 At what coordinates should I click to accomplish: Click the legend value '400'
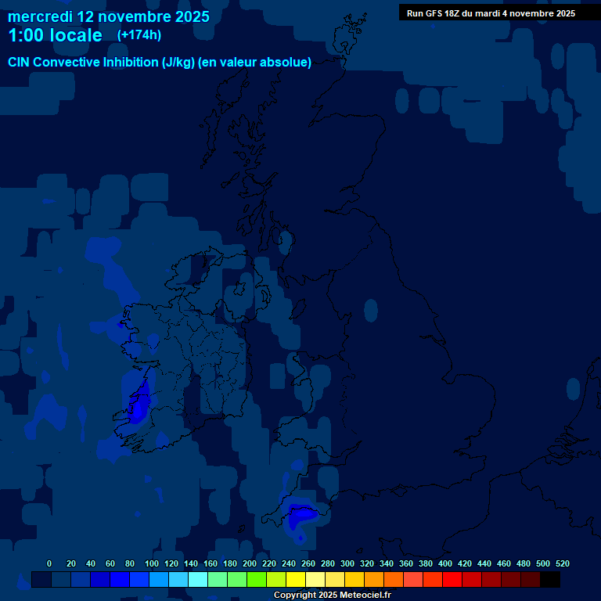coord(445,563)
